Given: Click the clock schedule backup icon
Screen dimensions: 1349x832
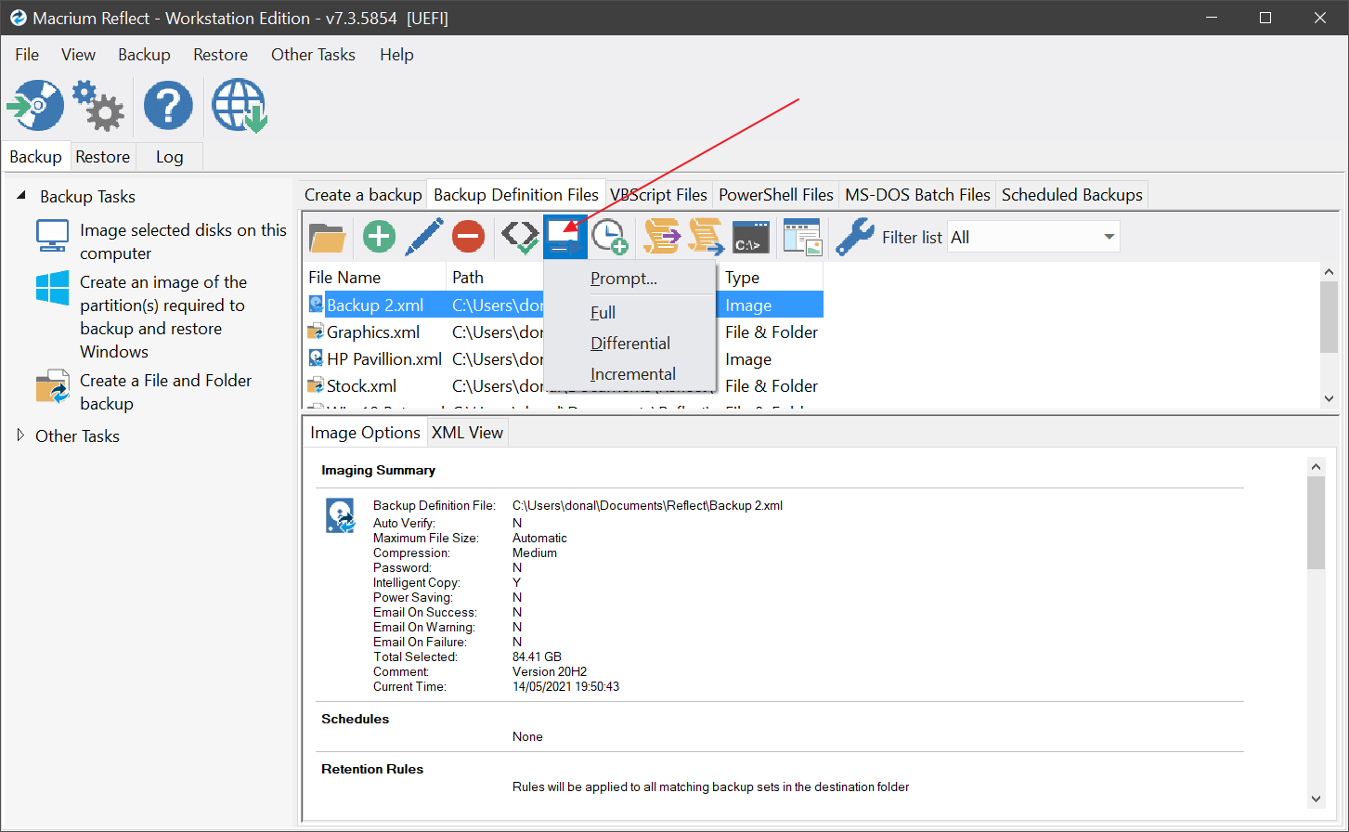Looking at the screenshot, I should [610, 237].
